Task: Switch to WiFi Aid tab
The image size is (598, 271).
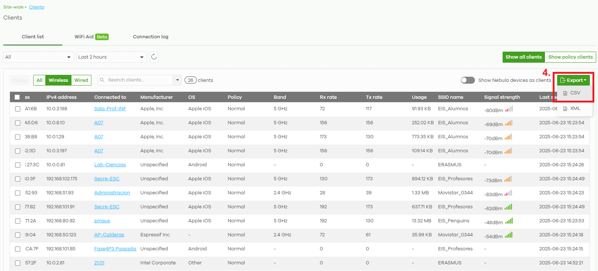Action: (91, 37)
